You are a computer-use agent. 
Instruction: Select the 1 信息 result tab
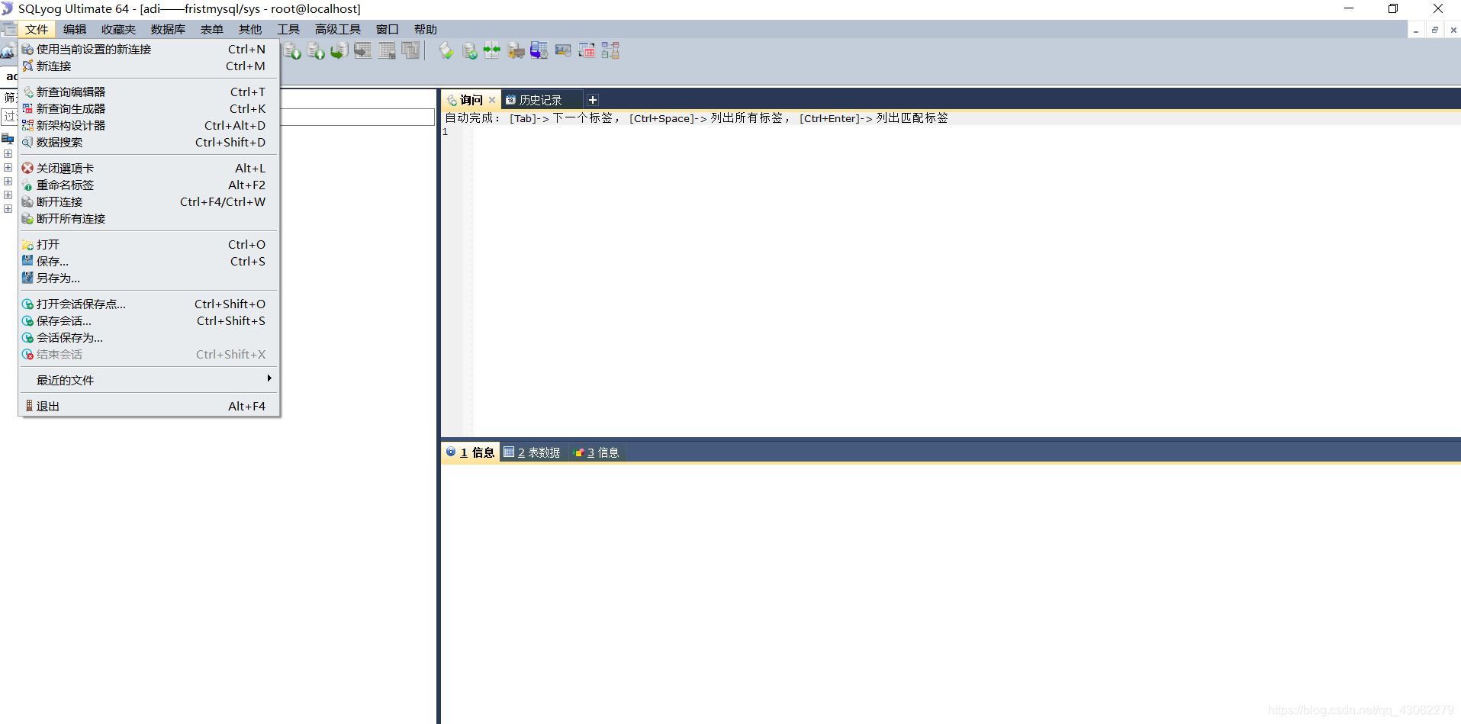pyautogui.click(x=470, y=452)
